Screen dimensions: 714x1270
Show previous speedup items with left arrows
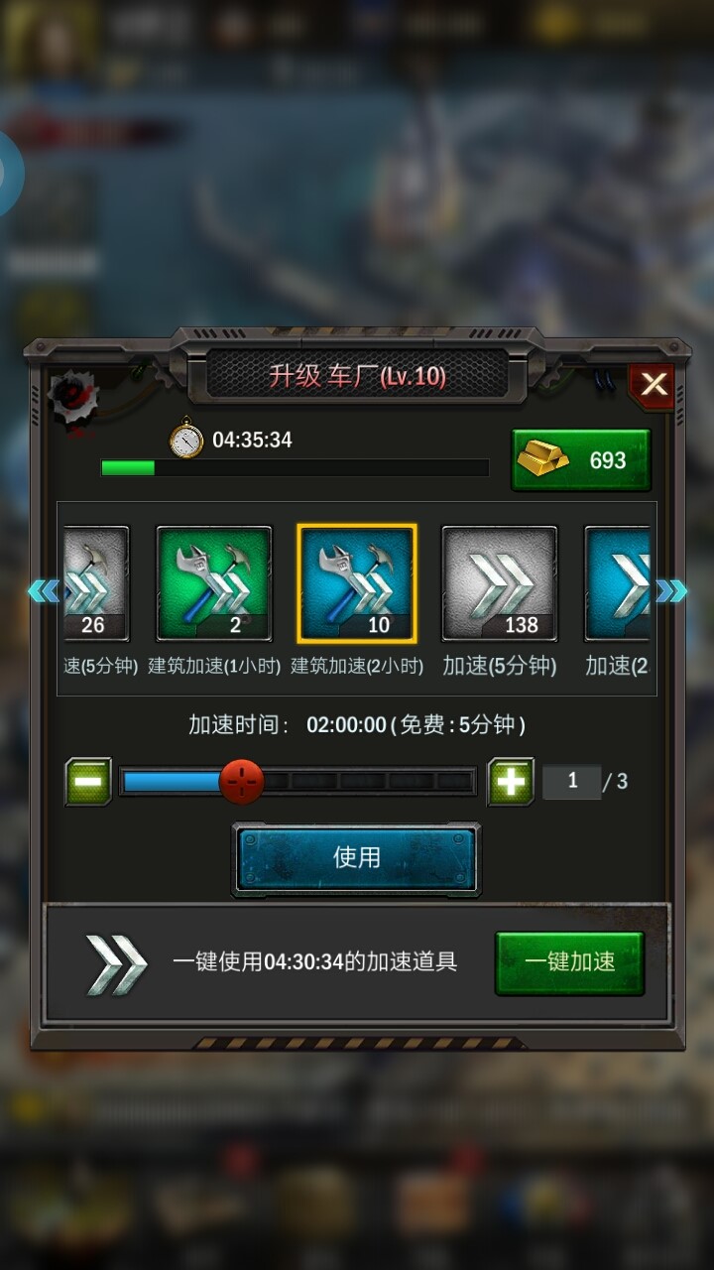pyautogui.click(x=44, y=592)
